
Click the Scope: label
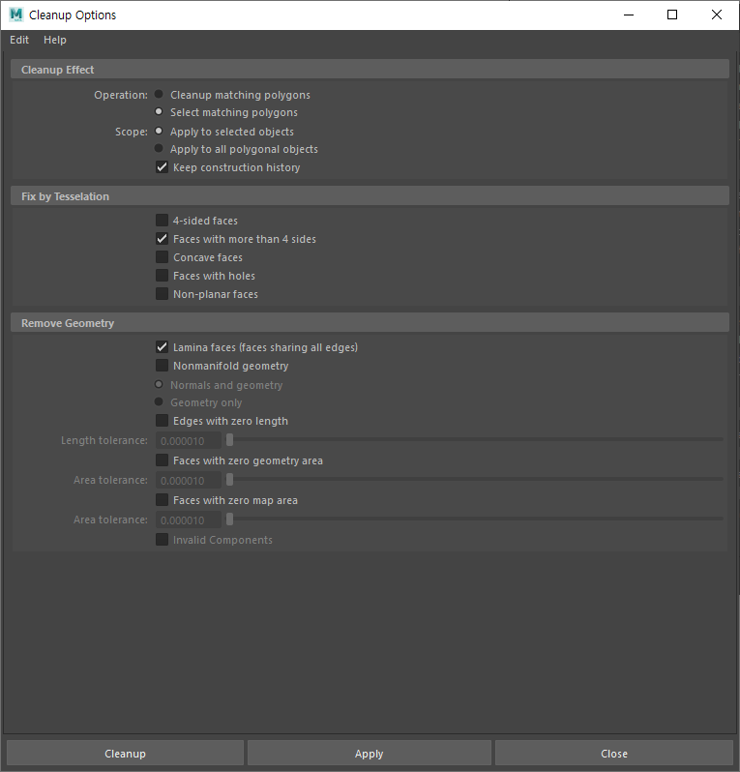131,132
